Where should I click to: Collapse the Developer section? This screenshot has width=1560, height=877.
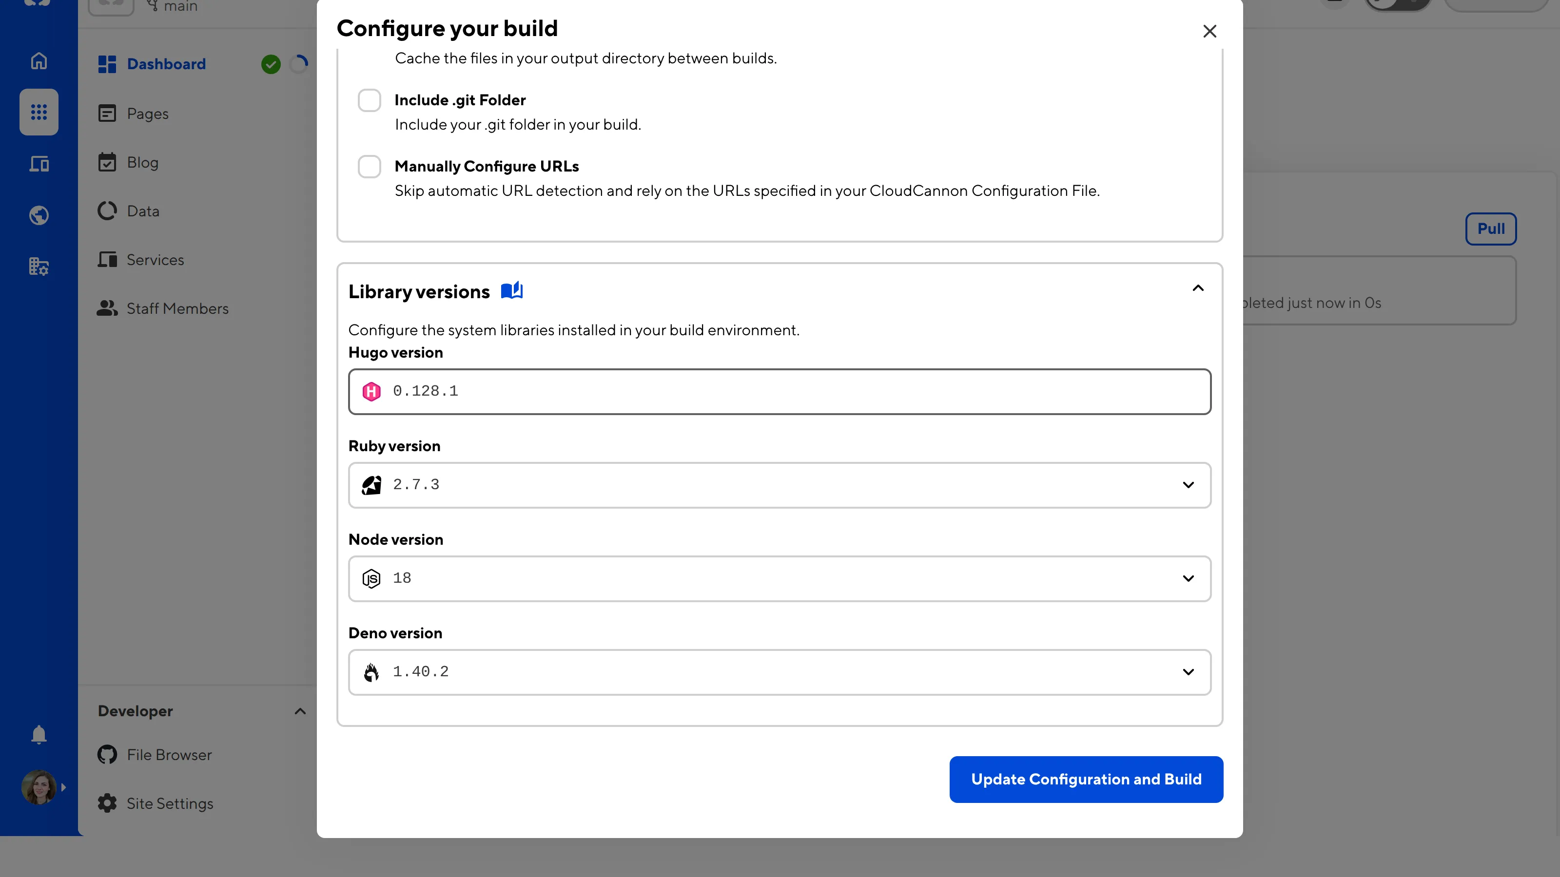[x=300, y=711]
